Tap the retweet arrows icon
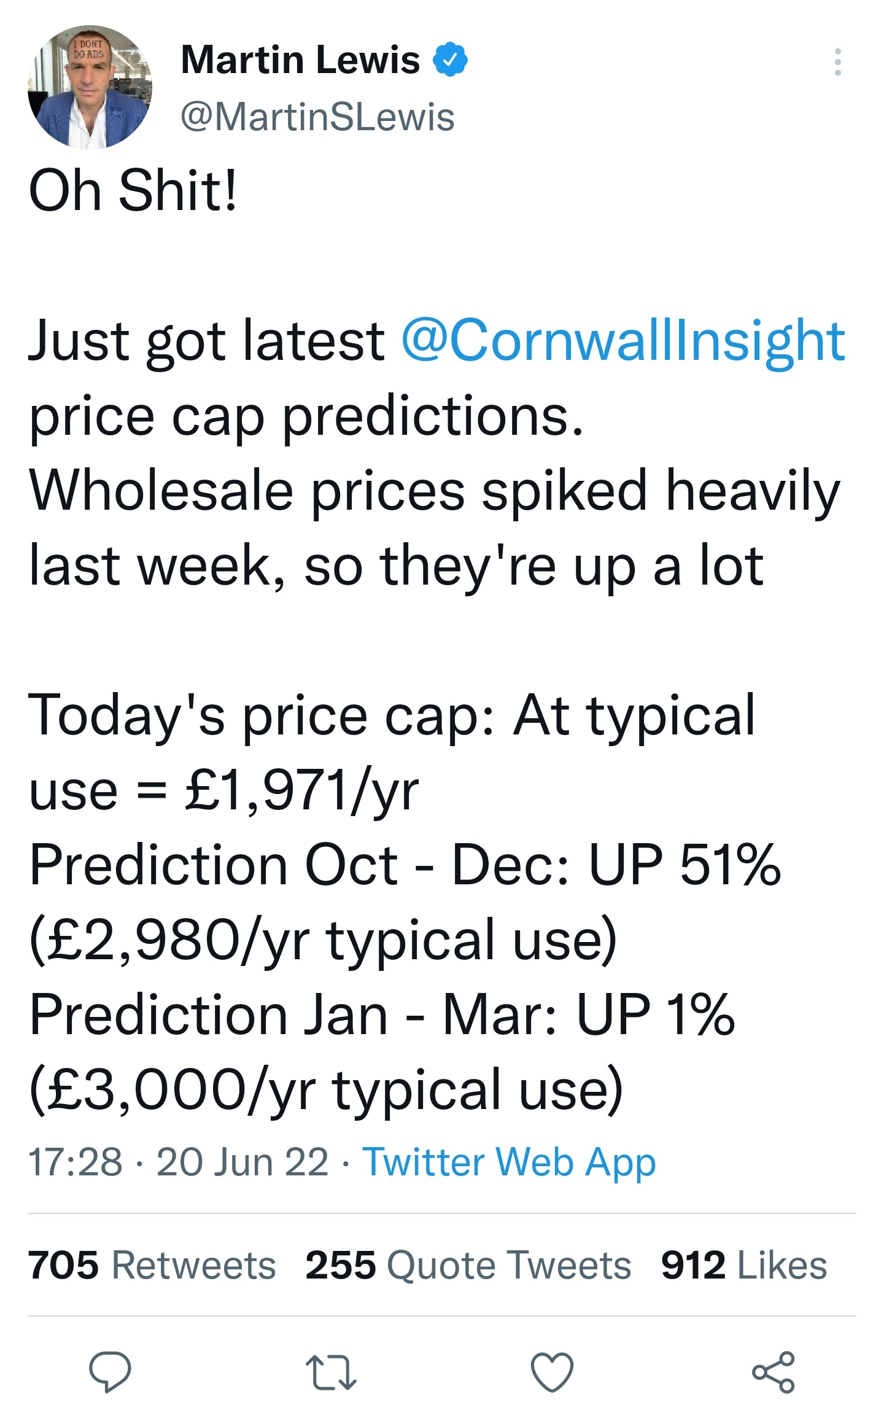This screenshot has width=884, height=1421. pos(331,1372)
